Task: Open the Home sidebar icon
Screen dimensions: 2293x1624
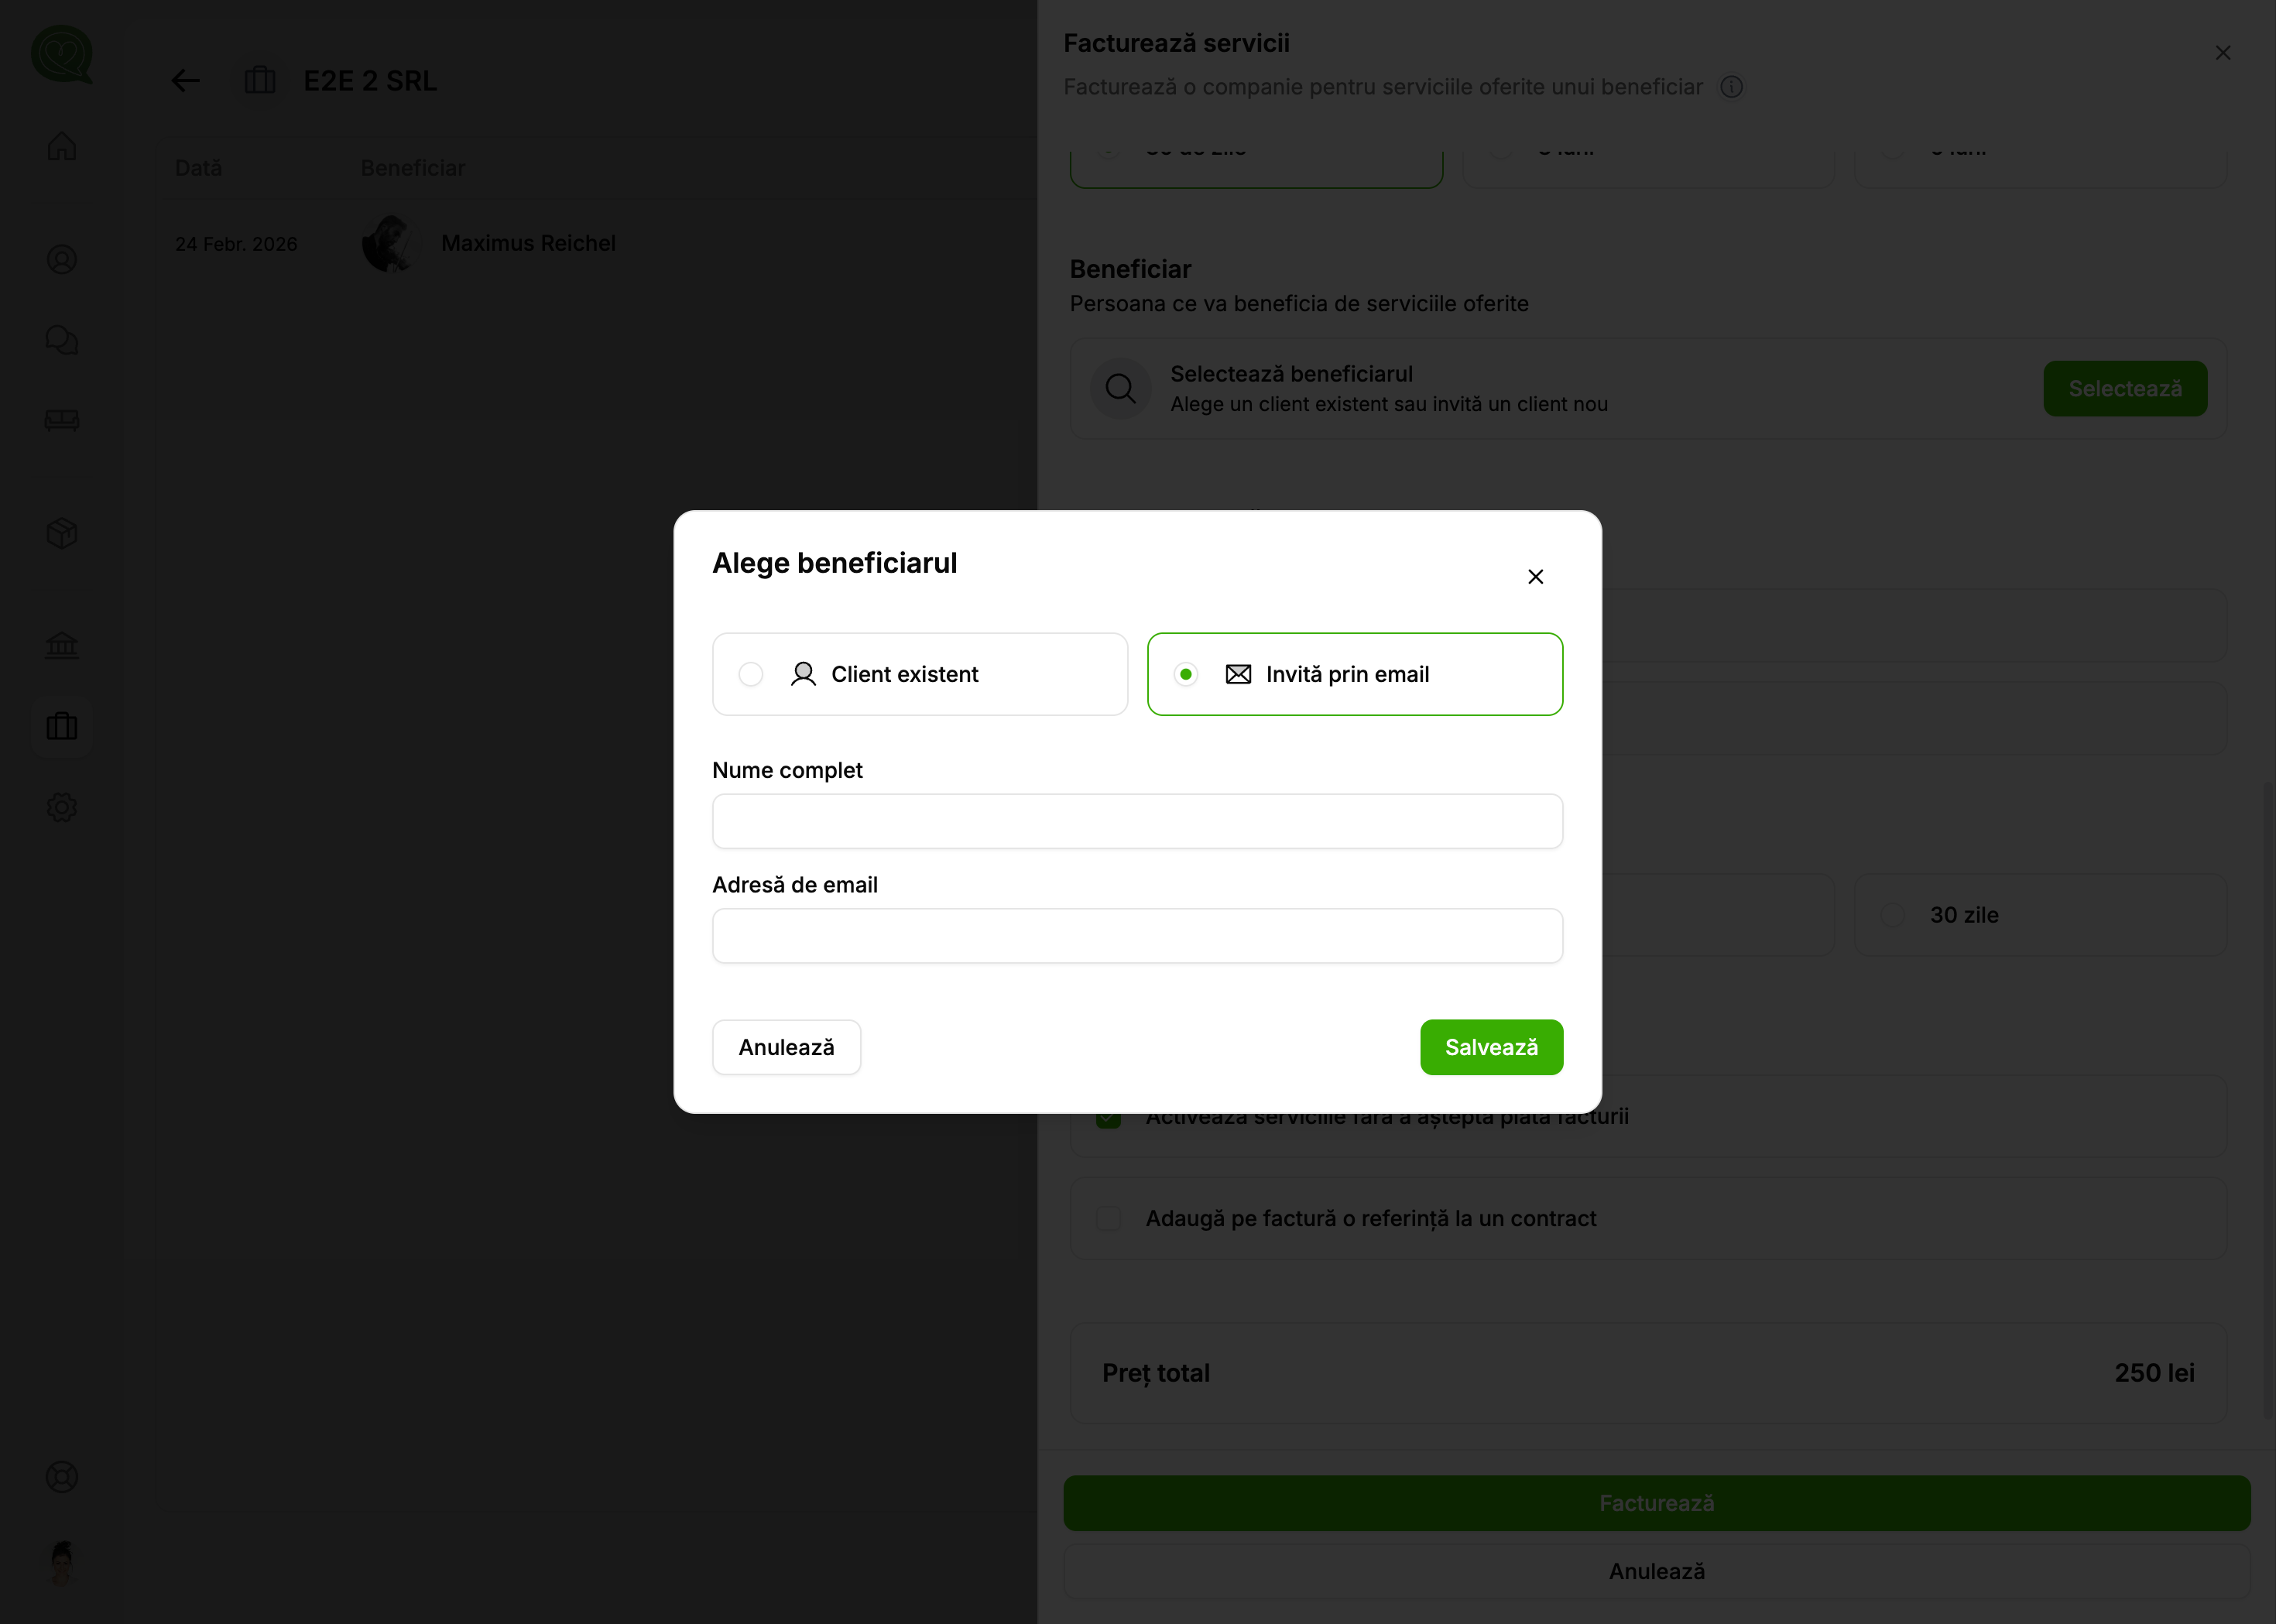Action: coord(62,146)
